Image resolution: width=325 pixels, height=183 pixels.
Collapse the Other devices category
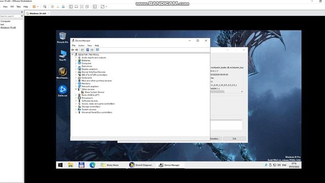(76, 89)
